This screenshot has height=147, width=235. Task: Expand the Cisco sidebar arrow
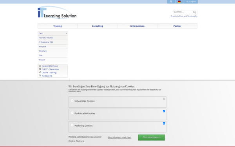(67, 33)
